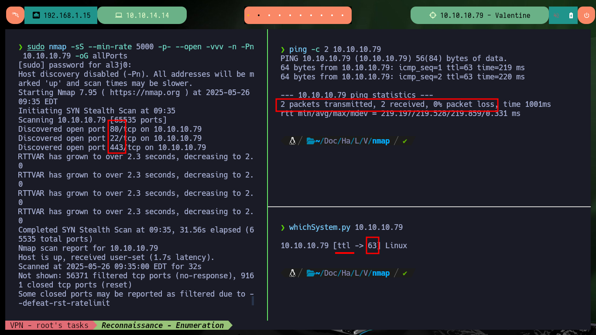The width and height of the screenshot is (596, 335).
Task: Click "Nmap scan report for 10.10.10.79"
Action: point(88,248)
